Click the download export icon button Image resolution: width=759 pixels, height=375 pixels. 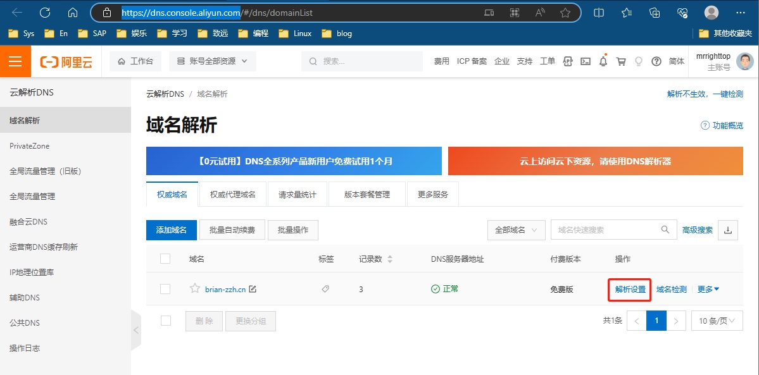point(727,230)
